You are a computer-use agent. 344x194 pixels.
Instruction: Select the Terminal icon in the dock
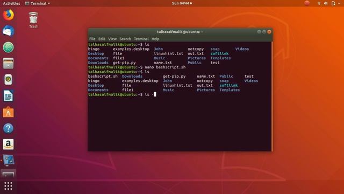[x=9, y=175]
